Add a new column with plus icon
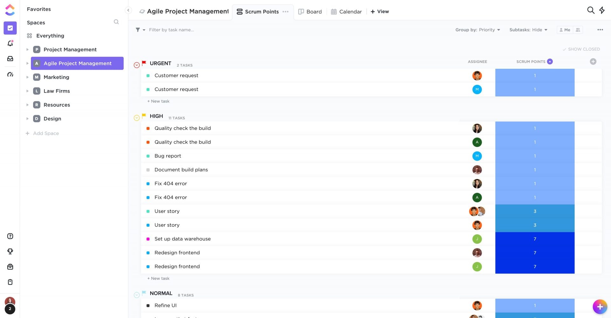611x318 pixels. [x=593, y=62]
